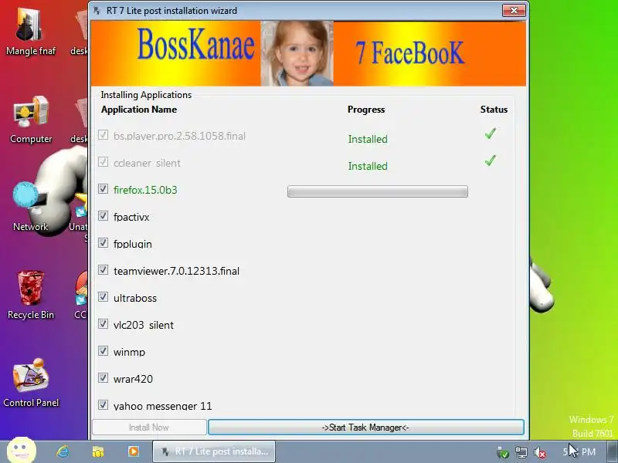Image resolution: width=618 pixels, height=463 pixels.
Task: Click the ultraboss label
Action: pyautogui.click(x=134, y=298)
